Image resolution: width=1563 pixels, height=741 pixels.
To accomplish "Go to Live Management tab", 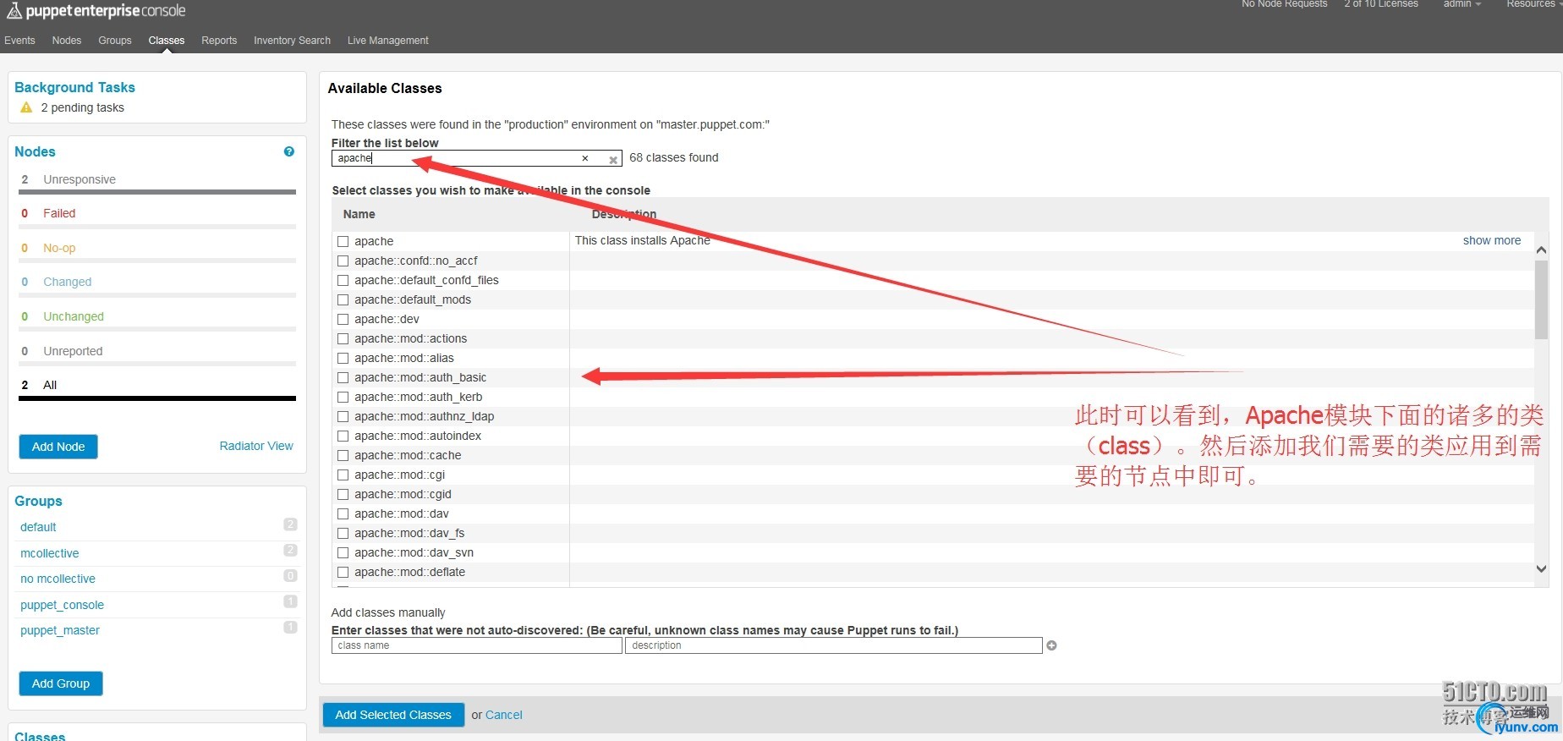I will pos(388,41).
